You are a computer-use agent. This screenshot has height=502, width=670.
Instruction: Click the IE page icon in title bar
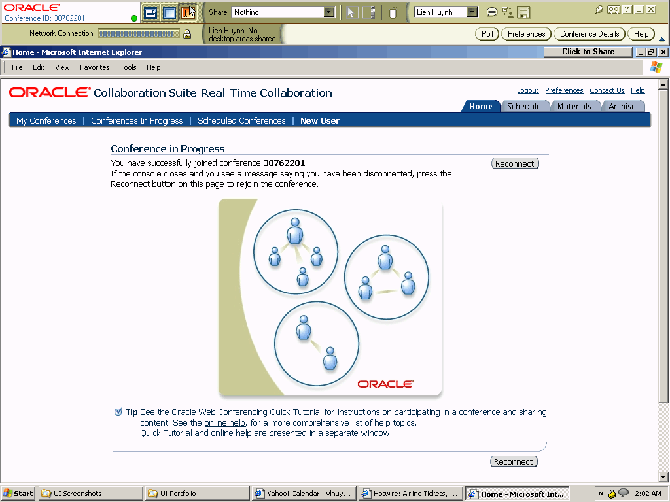(5, 52)
